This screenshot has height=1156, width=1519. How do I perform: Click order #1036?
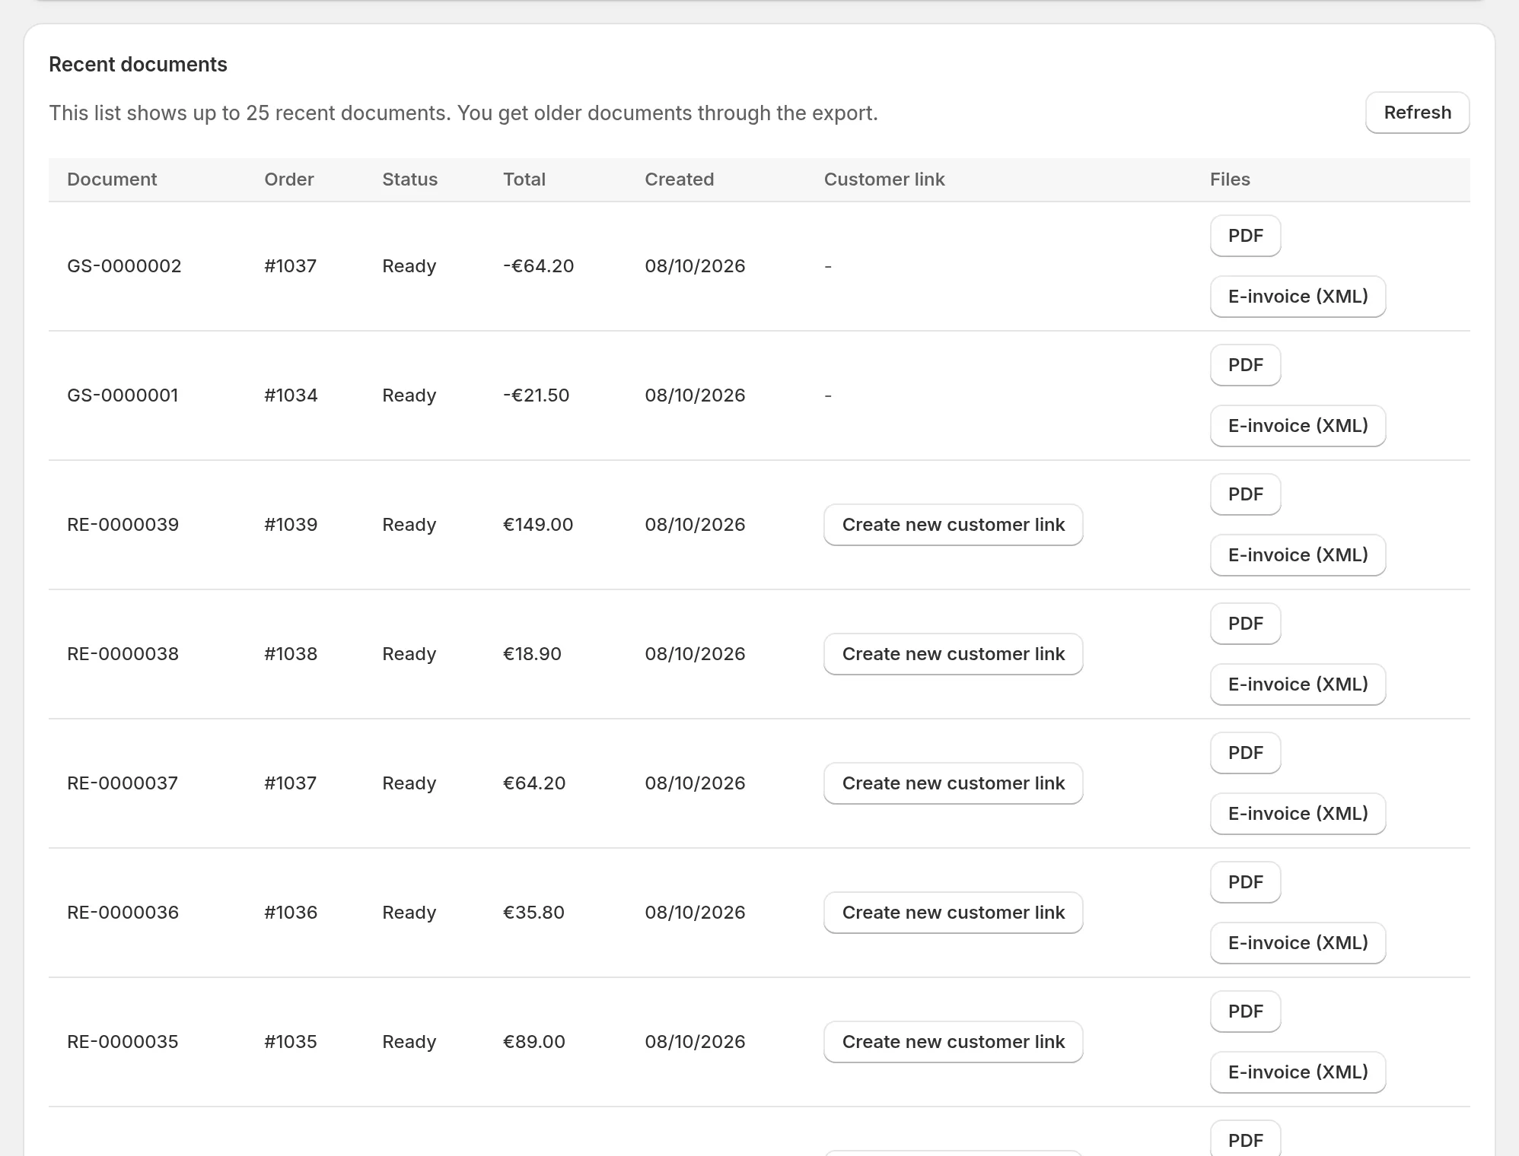coord(291,913)
